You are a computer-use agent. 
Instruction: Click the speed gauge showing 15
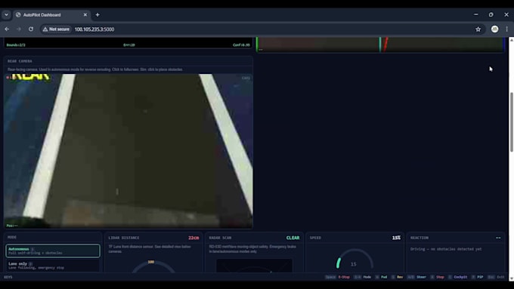pyautogui.click(x=355, y=260)
